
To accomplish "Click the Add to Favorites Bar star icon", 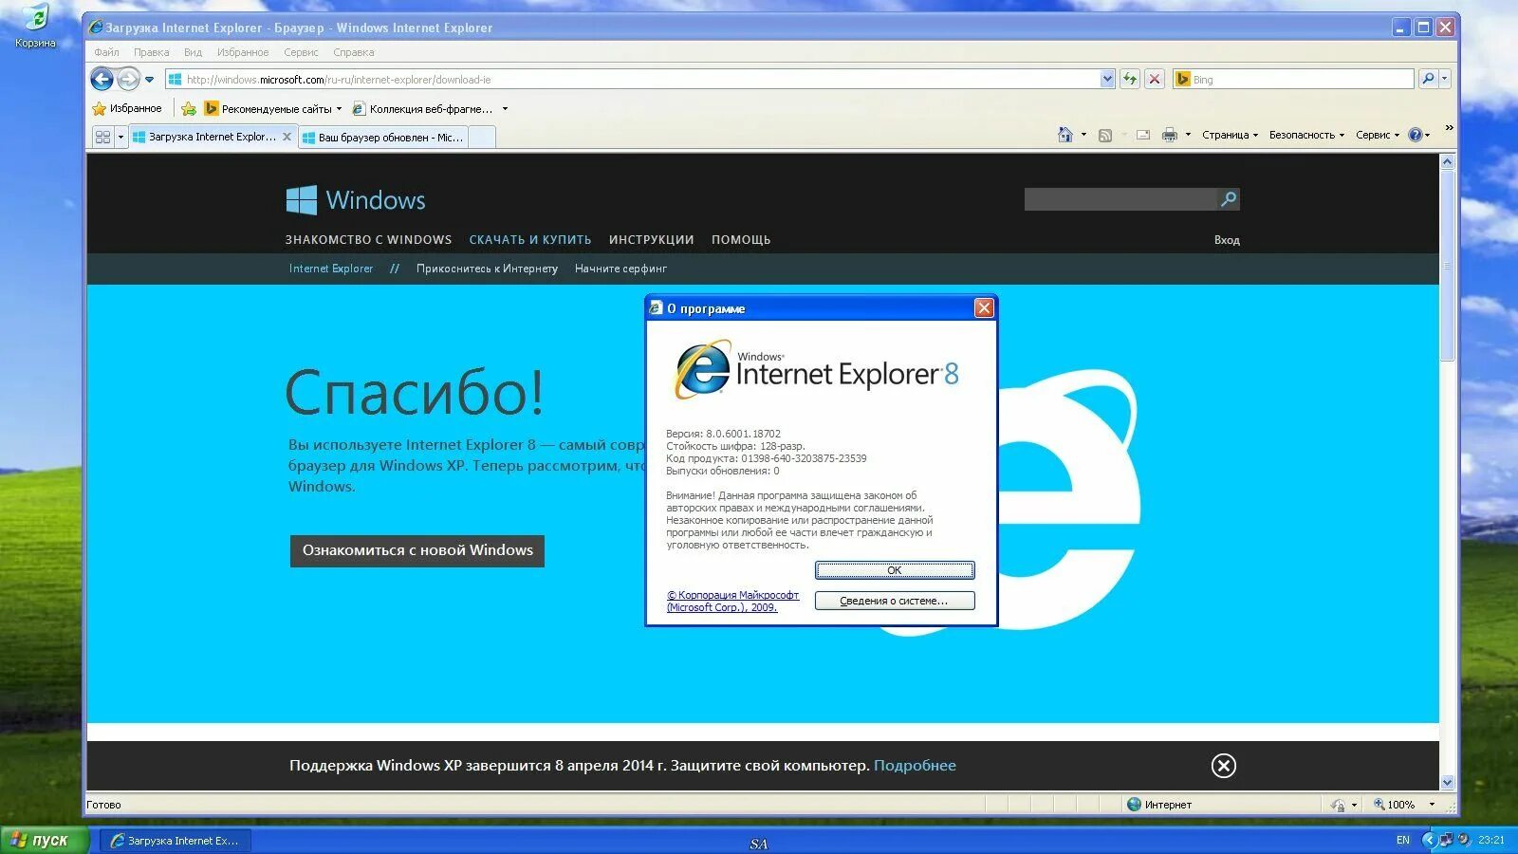I will tap(189, 109).
